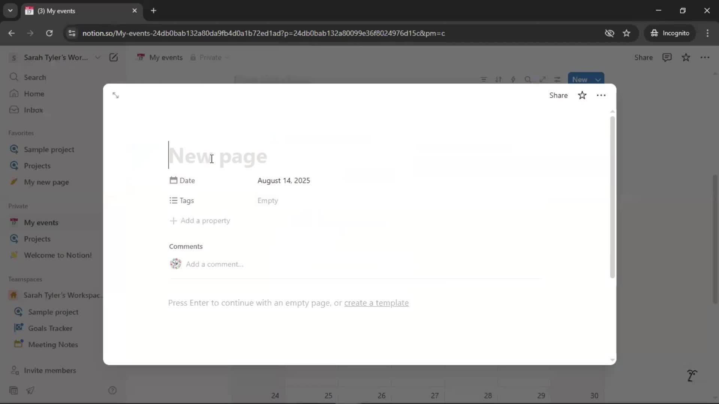
Task: Open site information icon in address bar
Action: pyautogui.click(x=72, y=33)
